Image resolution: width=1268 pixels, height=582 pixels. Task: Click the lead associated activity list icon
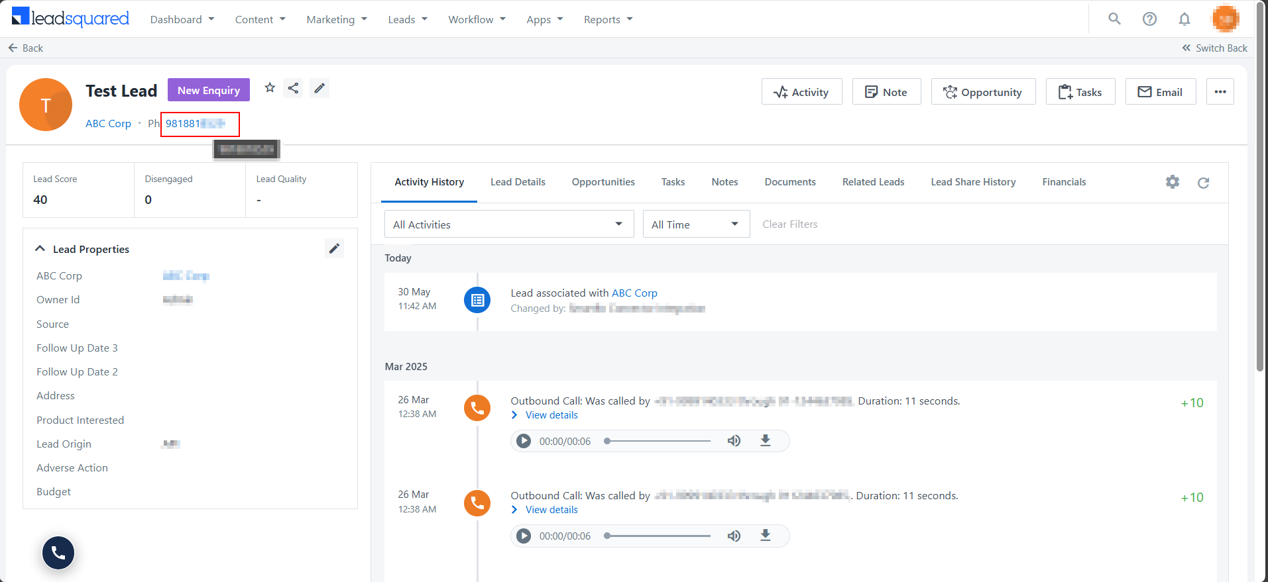[477, 301]
